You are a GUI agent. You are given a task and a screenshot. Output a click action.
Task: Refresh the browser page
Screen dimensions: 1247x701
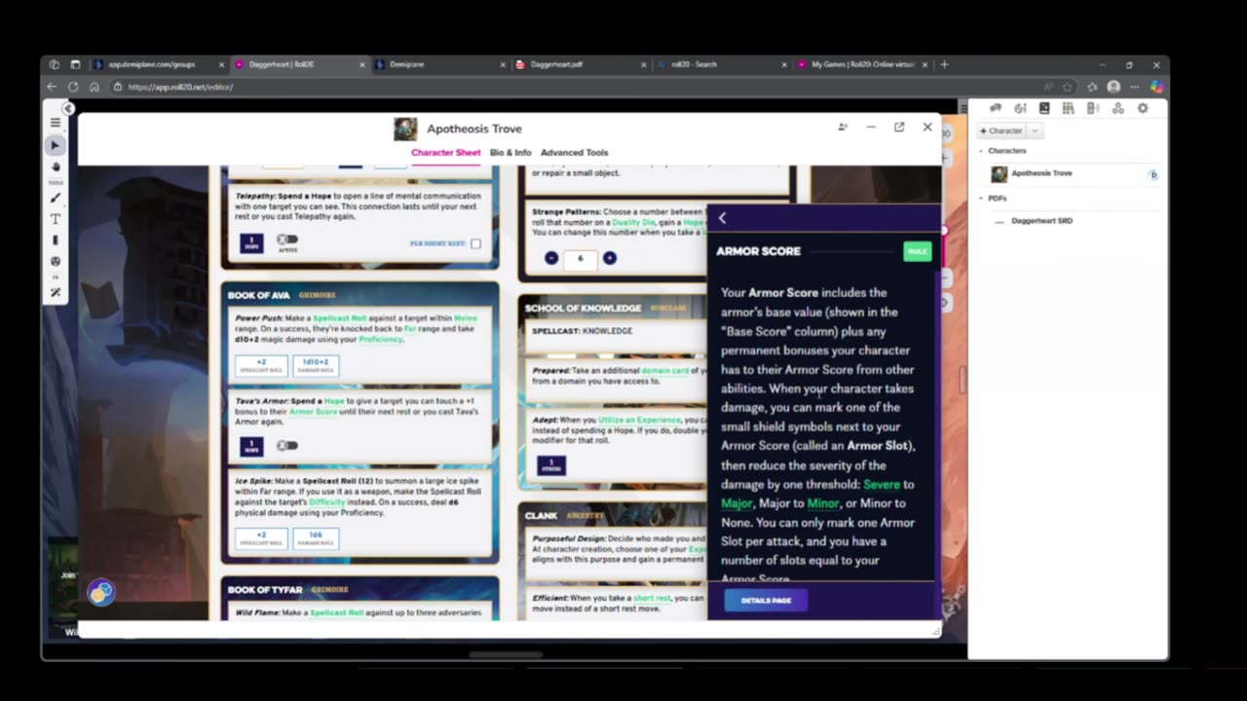pos(73,87)
